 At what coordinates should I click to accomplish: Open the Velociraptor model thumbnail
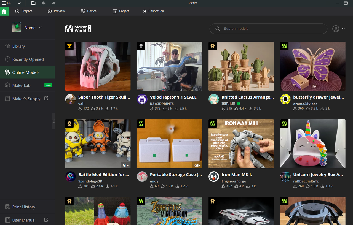point(170,66)
